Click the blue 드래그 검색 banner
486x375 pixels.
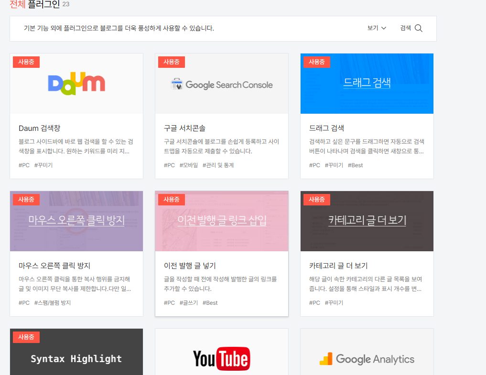click(x=367, y=84)
